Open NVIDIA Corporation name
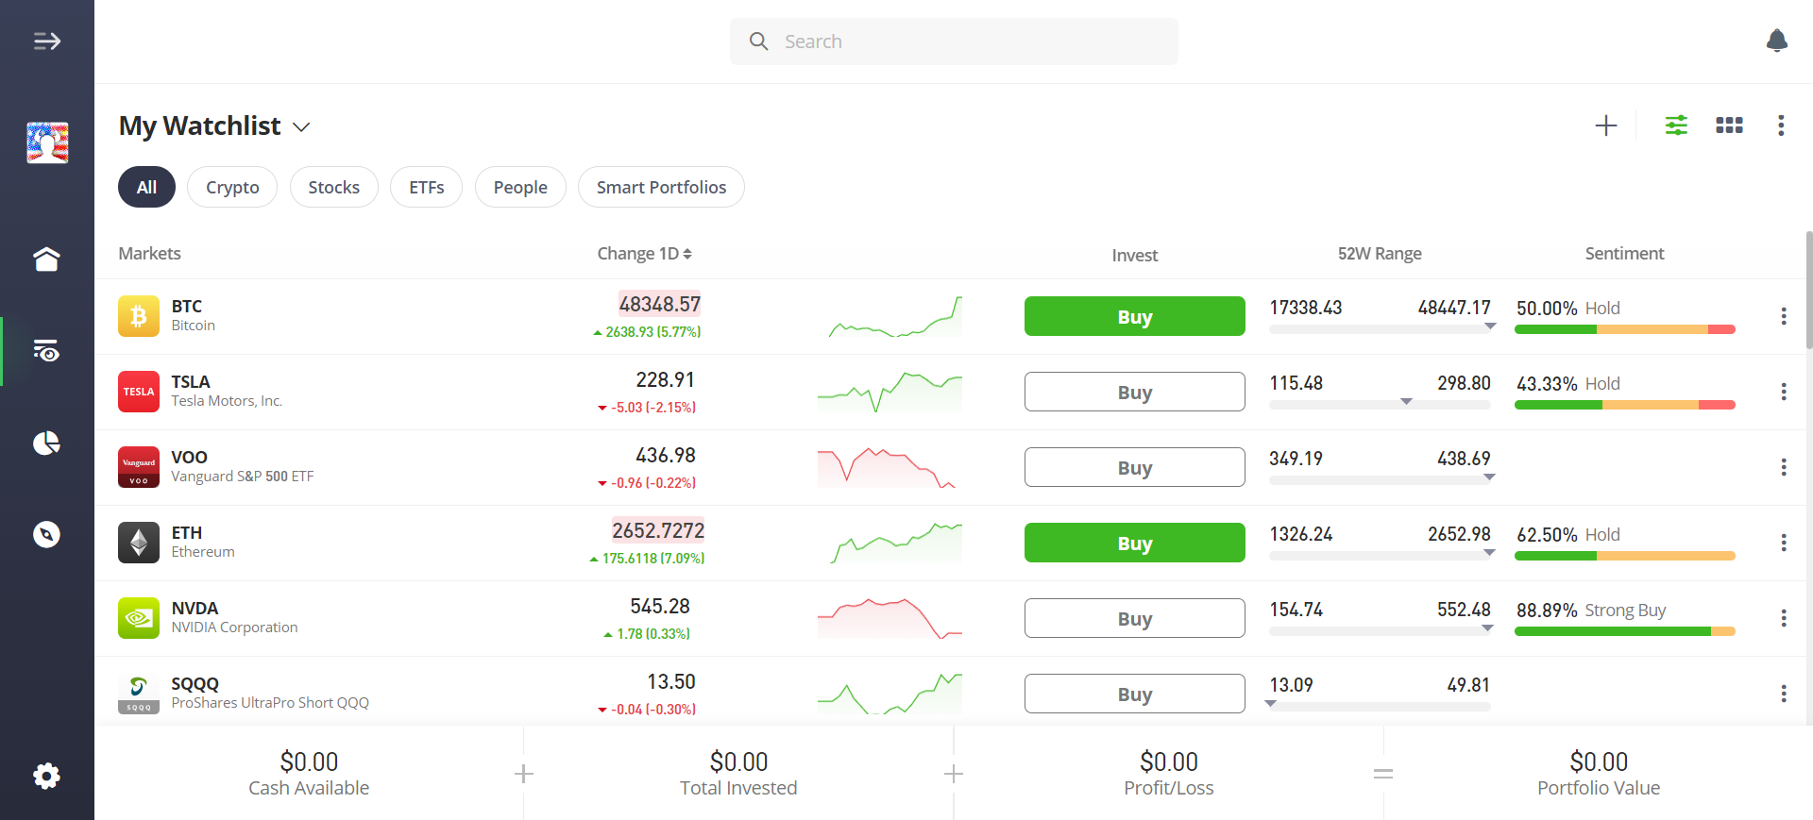 point(234,628)
